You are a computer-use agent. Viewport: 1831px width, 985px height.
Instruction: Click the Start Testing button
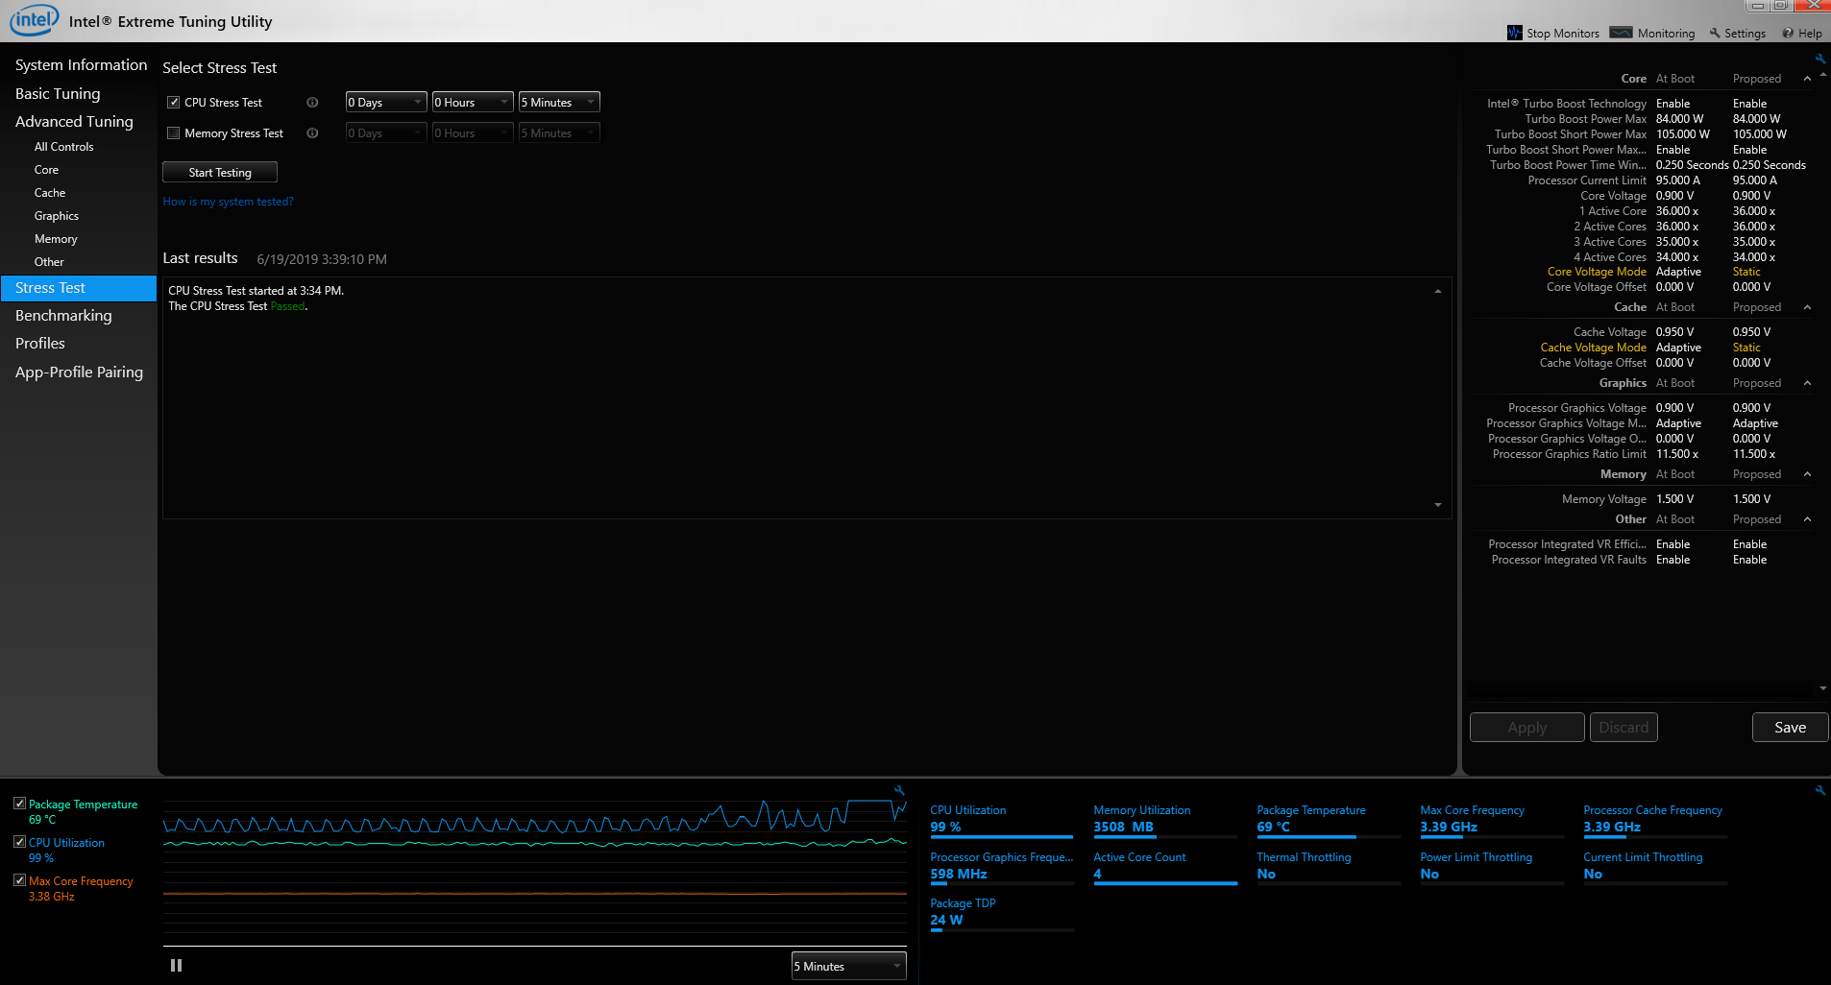(220, 172)
